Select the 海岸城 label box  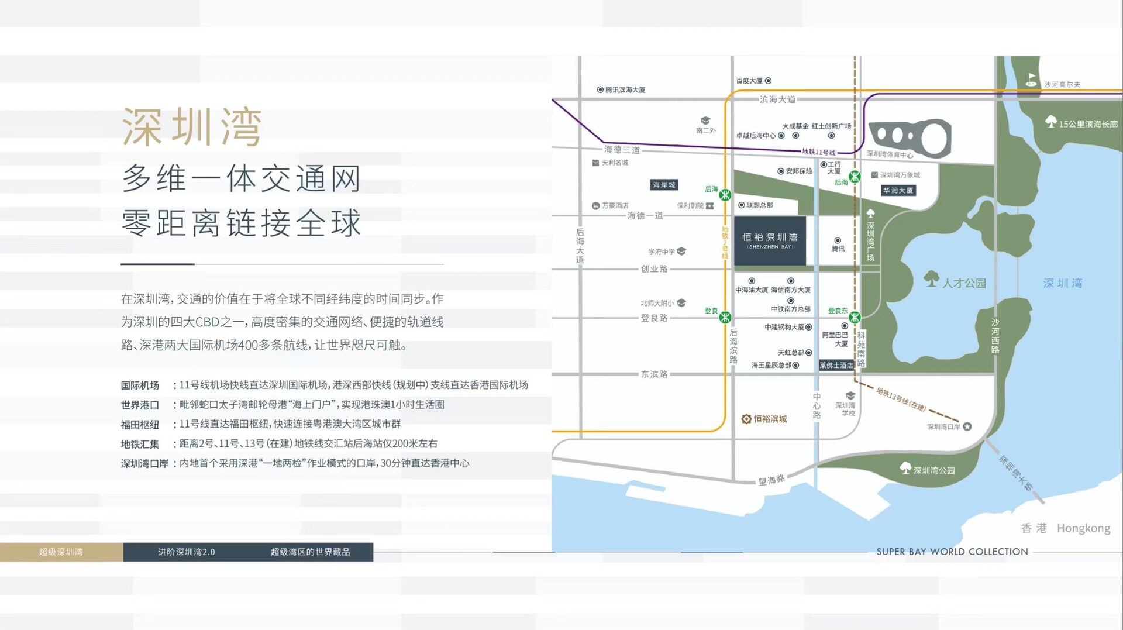pyautogui.click(x=664, y=185)
